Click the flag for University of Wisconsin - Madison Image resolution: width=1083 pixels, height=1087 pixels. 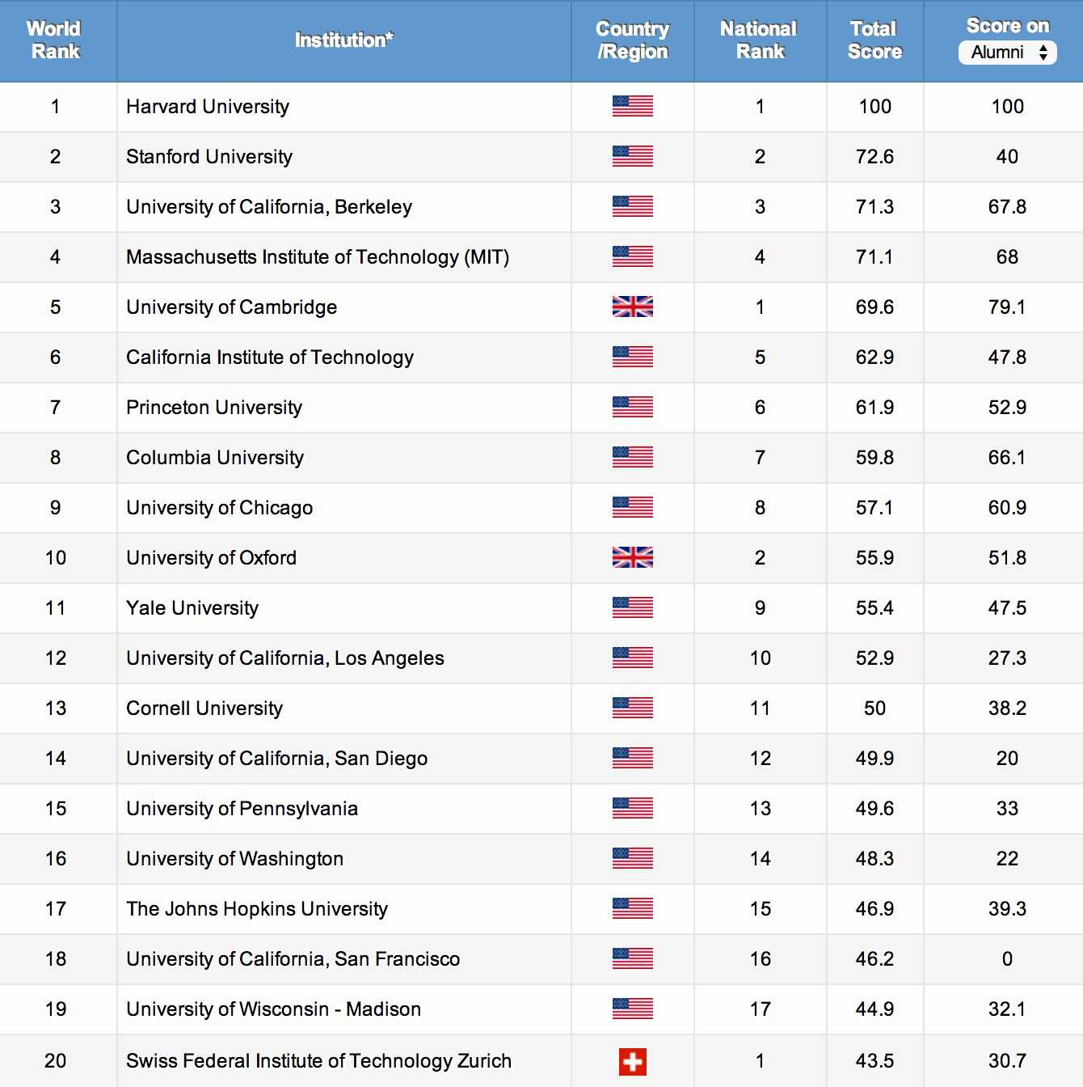tap(633, 1009)
